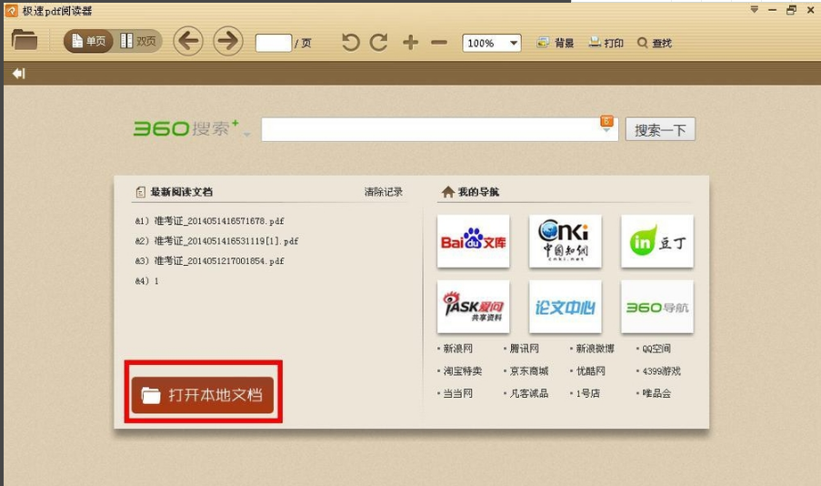Visit 腾讯网 link
The height and width of the screenshot is (486, 821).
(524, 349)
